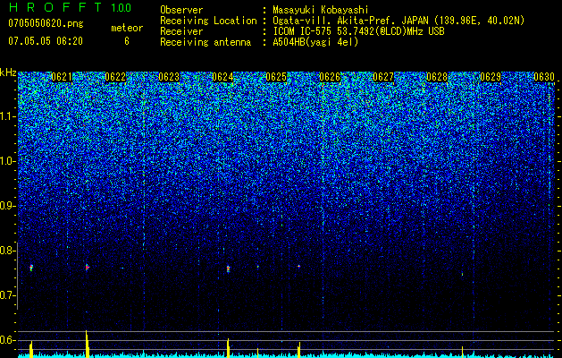Click the A504HB(yagi 4el) antenna text
Viewport: 562px width, 358px height.
click(315, 42)
